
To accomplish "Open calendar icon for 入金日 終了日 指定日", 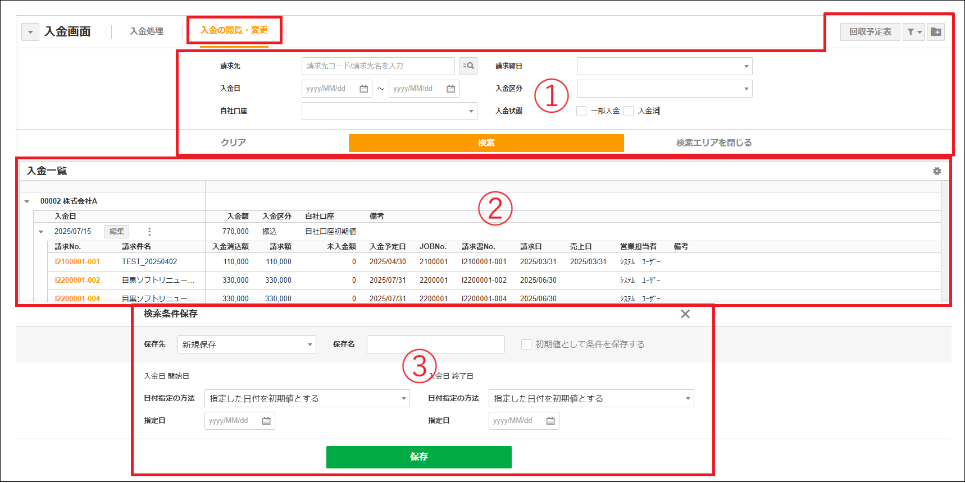I will click(x=550, y=421).
